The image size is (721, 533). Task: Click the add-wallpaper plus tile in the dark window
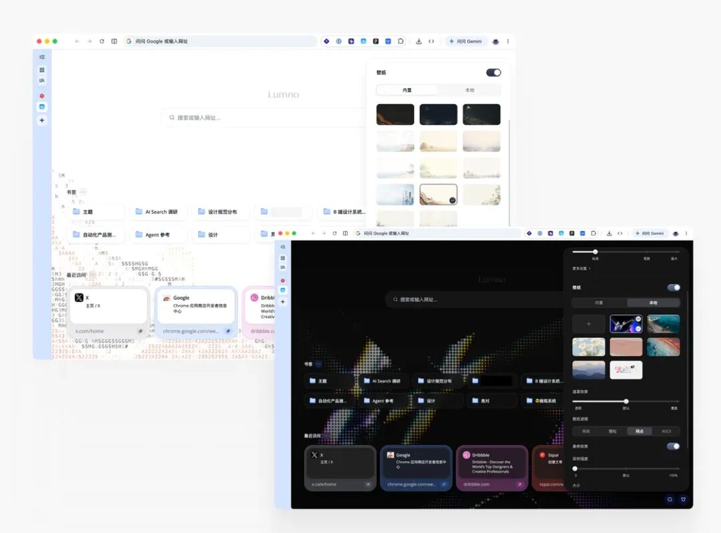[589, 324]
